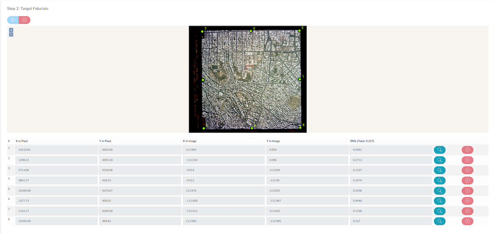Screen dimensions: 494x234
Task: Click X in Image field showing -0.014
Action: click(x=224, y=170)
